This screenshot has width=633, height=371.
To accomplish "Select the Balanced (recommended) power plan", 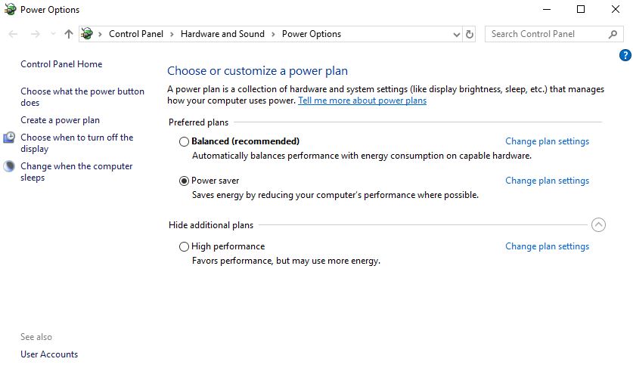I will click(184, 141).
